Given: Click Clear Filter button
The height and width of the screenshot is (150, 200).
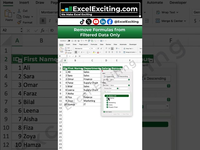Looking at the screenshot, I should [126, 114].
